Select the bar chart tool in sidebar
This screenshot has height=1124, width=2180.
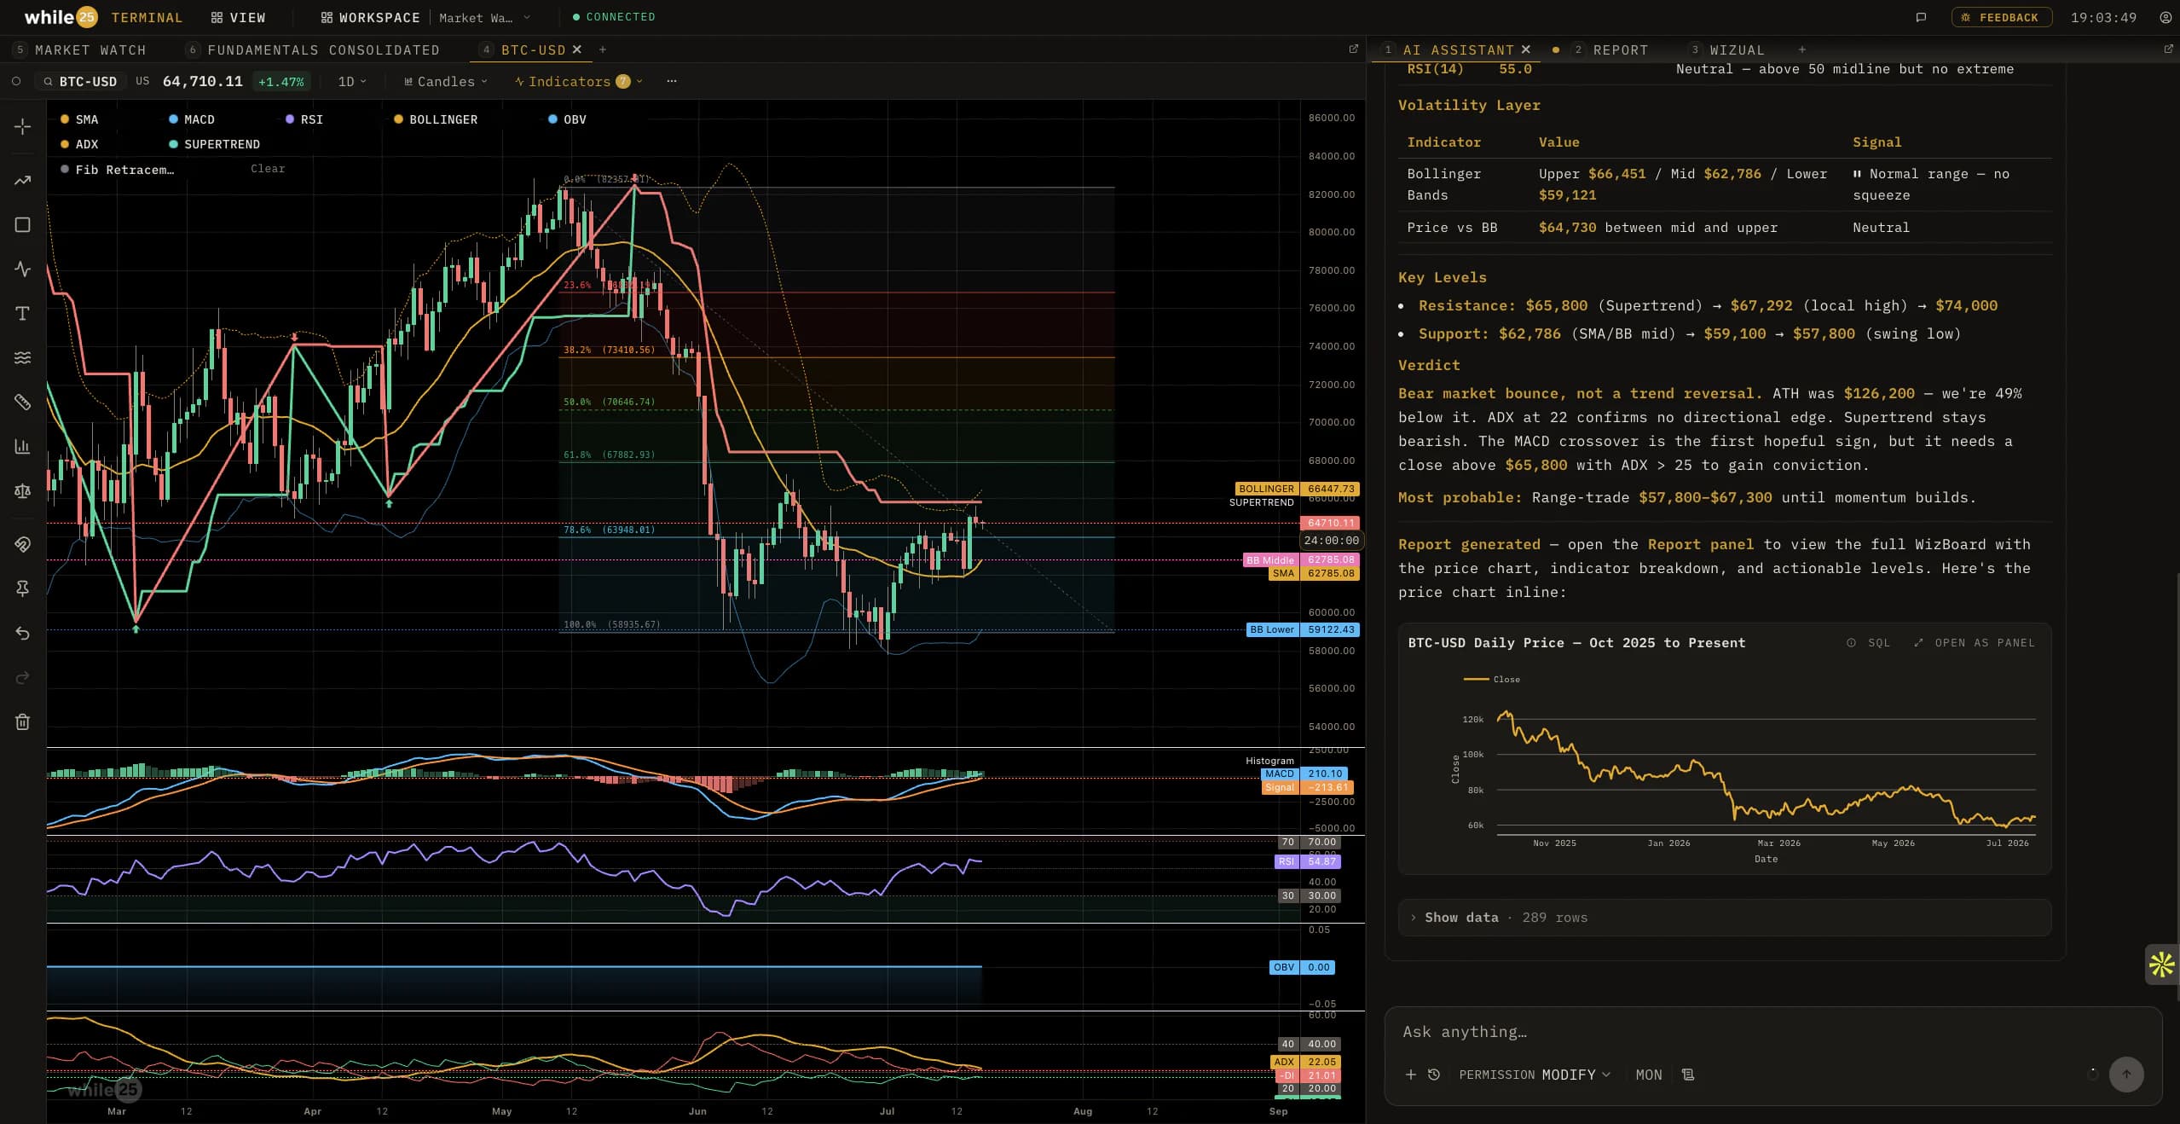(x=23, y=446)
